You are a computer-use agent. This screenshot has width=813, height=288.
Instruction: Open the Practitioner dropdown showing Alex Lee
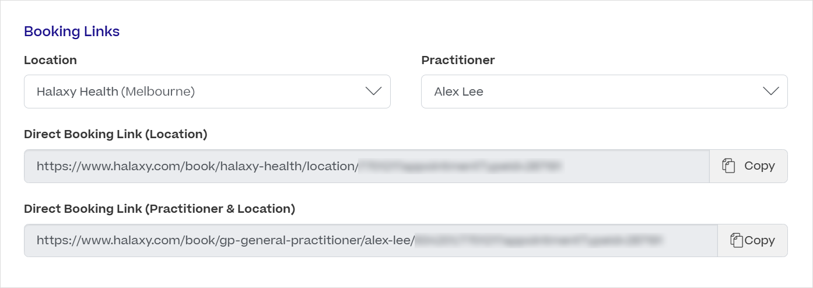[604, 92]
